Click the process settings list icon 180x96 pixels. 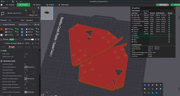(x=35, y=39)
